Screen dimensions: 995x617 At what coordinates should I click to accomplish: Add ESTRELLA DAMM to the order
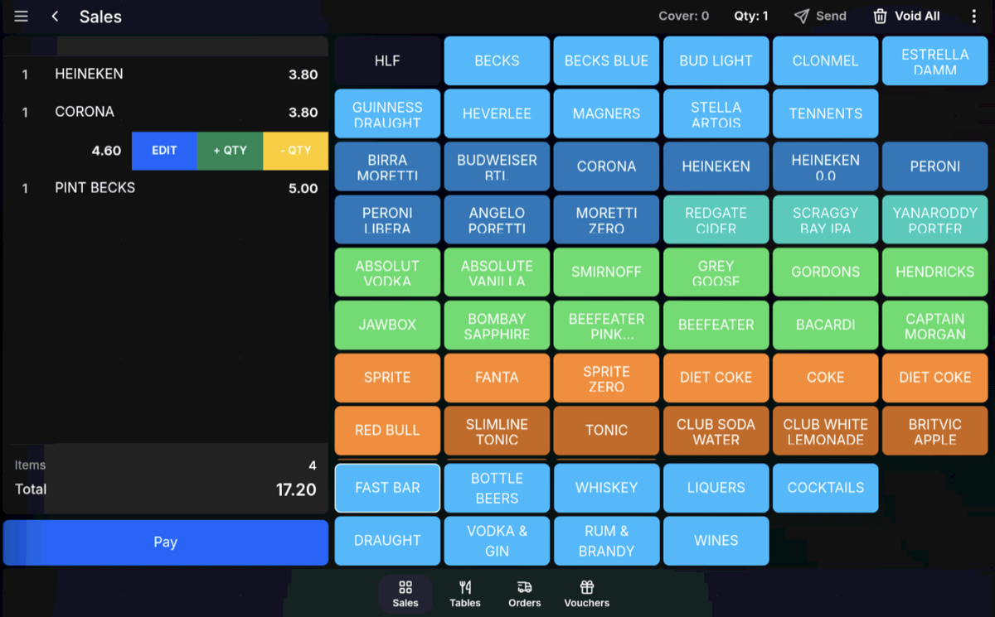(934, 60)
